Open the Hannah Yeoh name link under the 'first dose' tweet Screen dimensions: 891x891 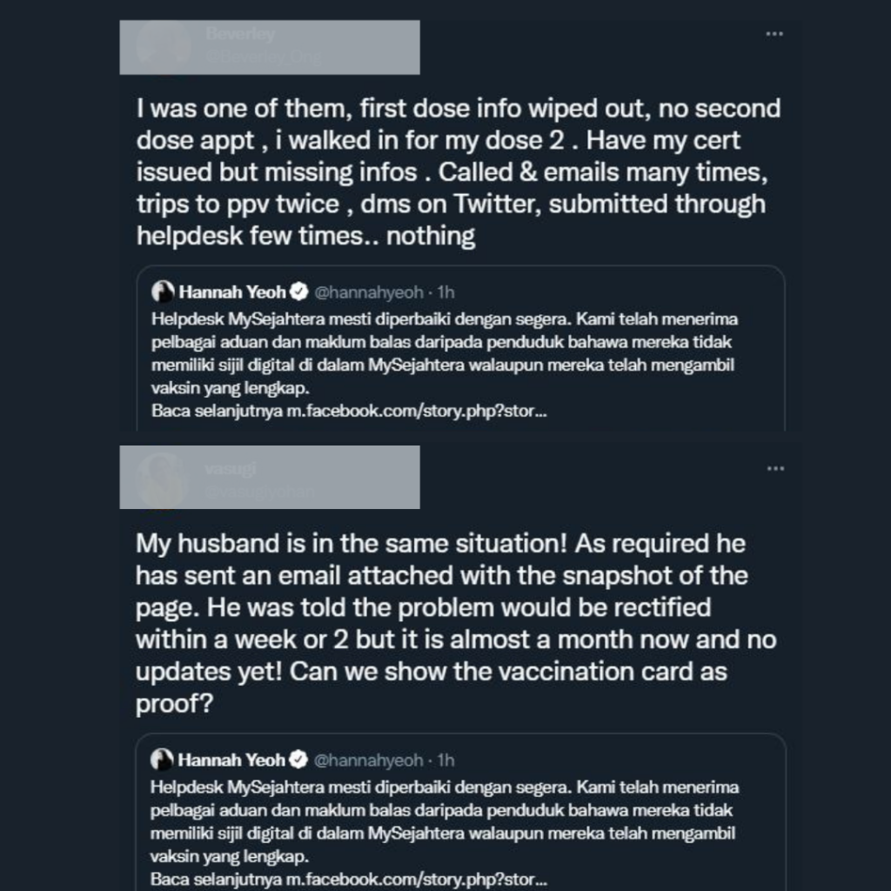click(232, 291)
